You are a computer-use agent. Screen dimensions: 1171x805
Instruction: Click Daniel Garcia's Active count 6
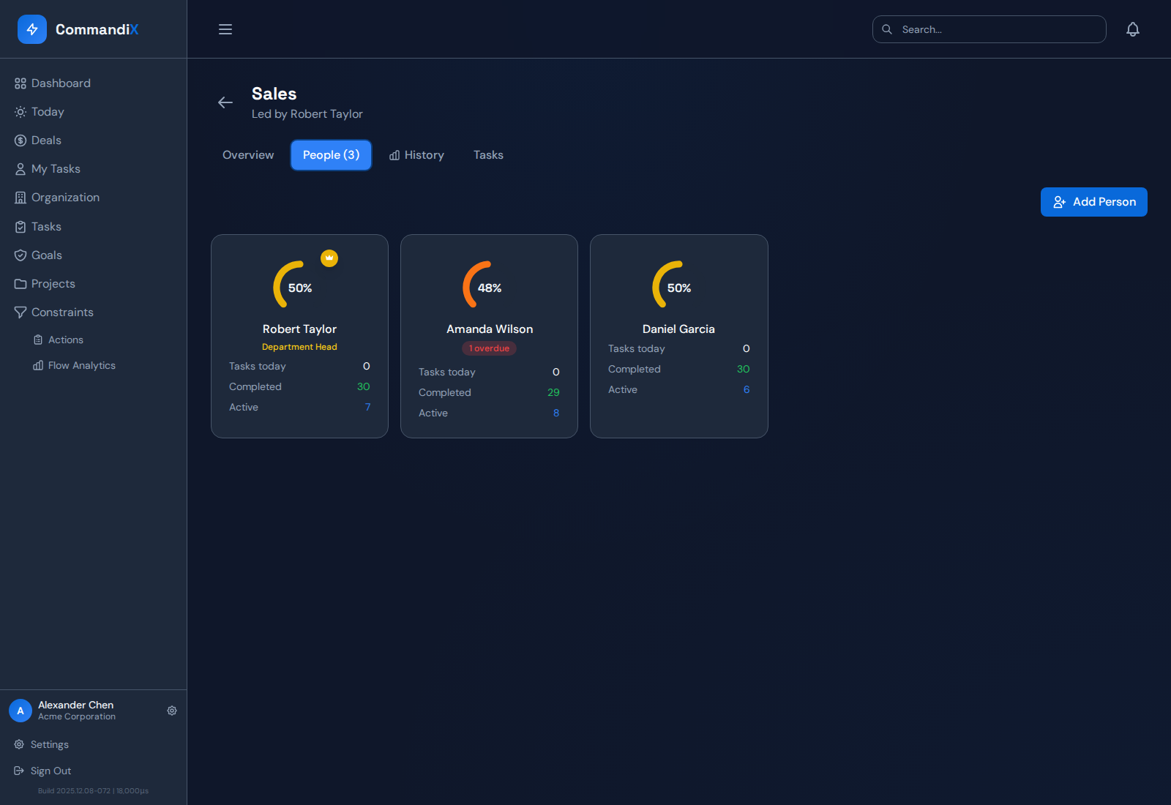tap(747, 389)
